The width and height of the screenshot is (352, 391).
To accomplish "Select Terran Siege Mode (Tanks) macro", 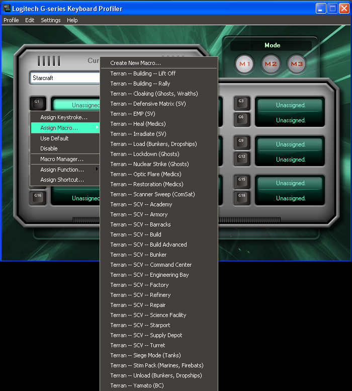I will pyautogui.click(x=145, y=355).
